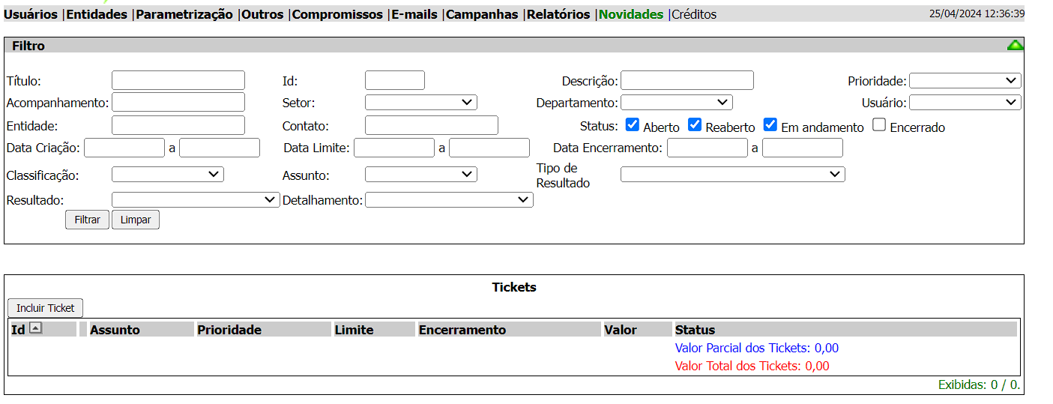Open the Campanhas menu
Viewport: 1053px width, 404px height.
point(482,14)
